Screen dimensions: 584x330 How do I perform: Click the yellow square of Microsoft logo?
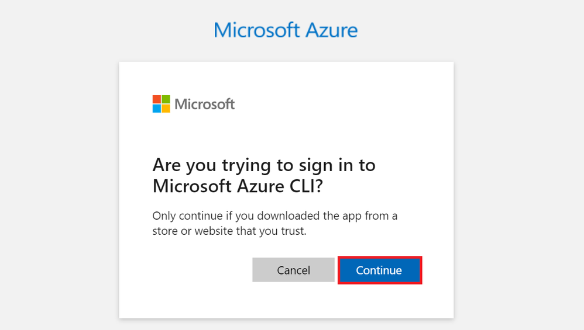pos(166,108)
